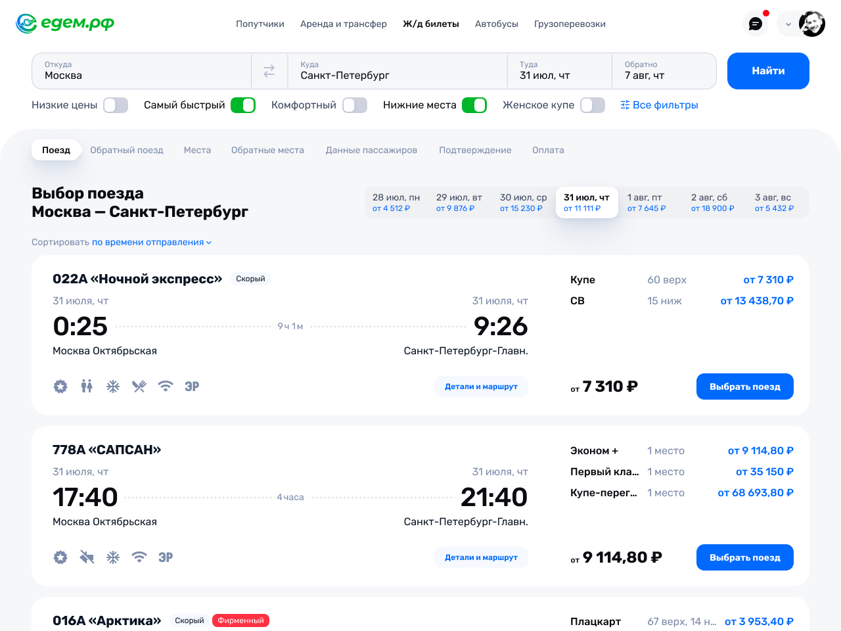Open the chat messages icon

pyautogui.click(x=756, y=24)
